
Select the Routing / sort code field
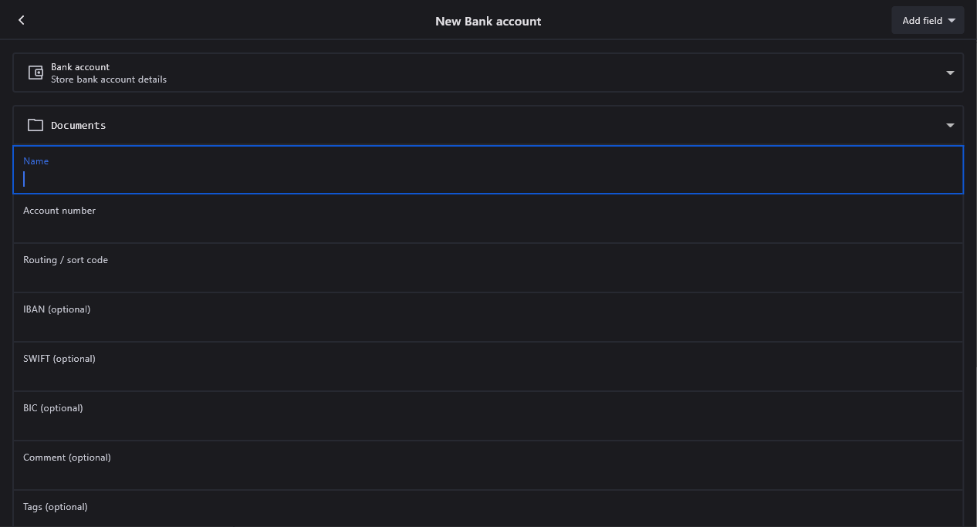[488, 276]
